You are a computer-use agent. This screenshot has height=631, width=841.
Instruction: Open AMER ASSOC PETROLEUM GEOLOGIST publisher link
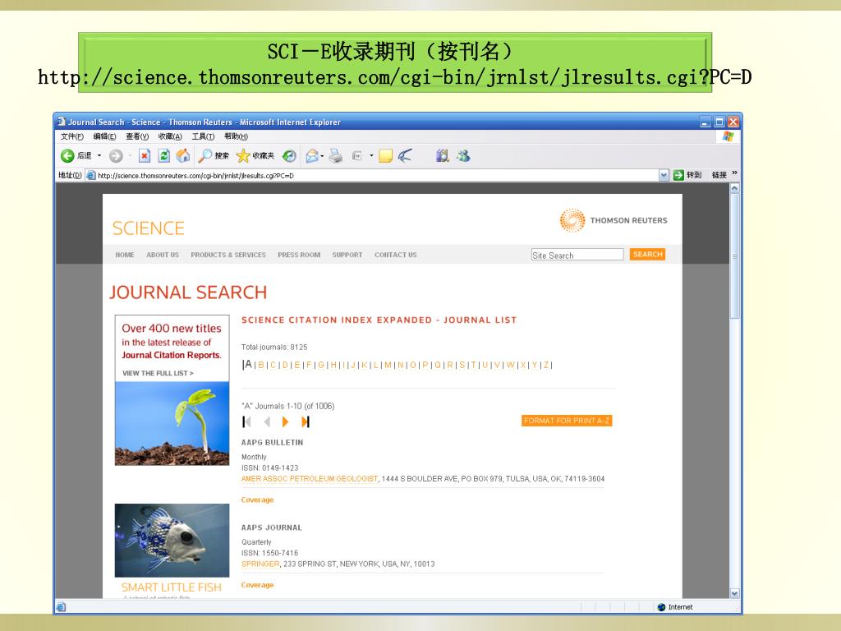pos(310,479)
